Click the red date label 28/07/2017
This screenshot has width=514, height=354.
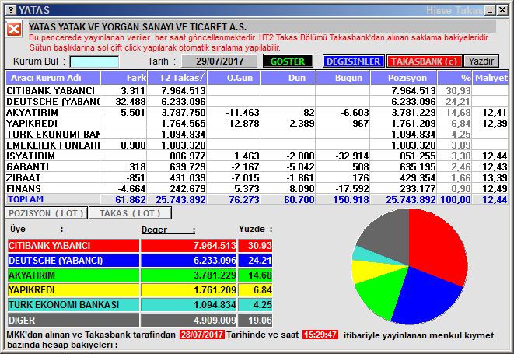click(x=202, y=335)
